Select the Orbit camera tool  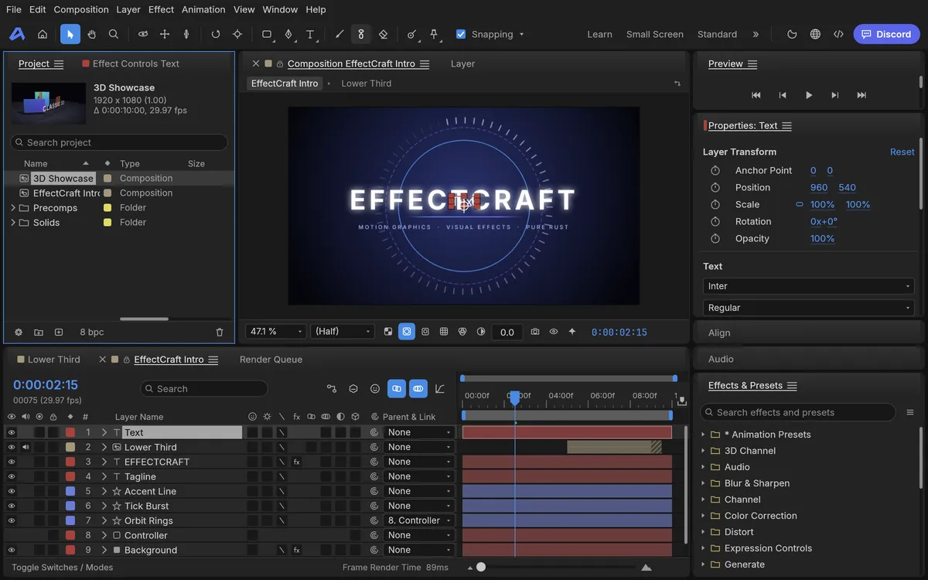click(142, 34)
